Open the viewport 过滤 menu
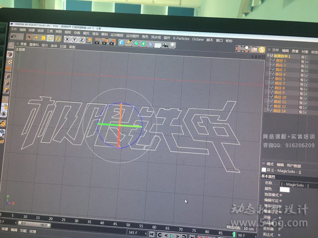Viewport: 318px width, 238px height. coord(63,46)
